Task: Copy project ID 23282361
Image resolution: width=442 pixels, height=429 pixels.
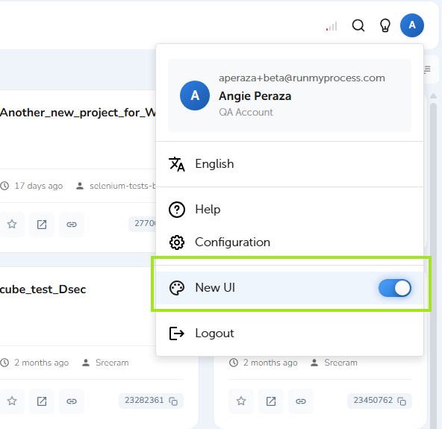Action: [173, 401]
